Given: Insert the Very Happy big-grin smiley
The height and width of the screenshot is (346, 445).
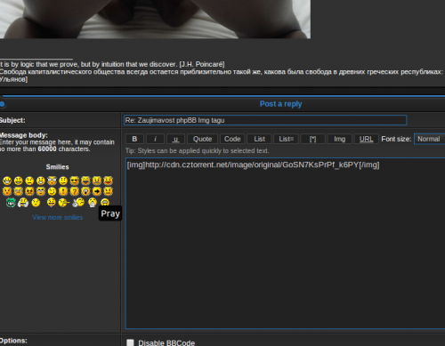Looking at the screenshot, I should click(x=7, y=181).
